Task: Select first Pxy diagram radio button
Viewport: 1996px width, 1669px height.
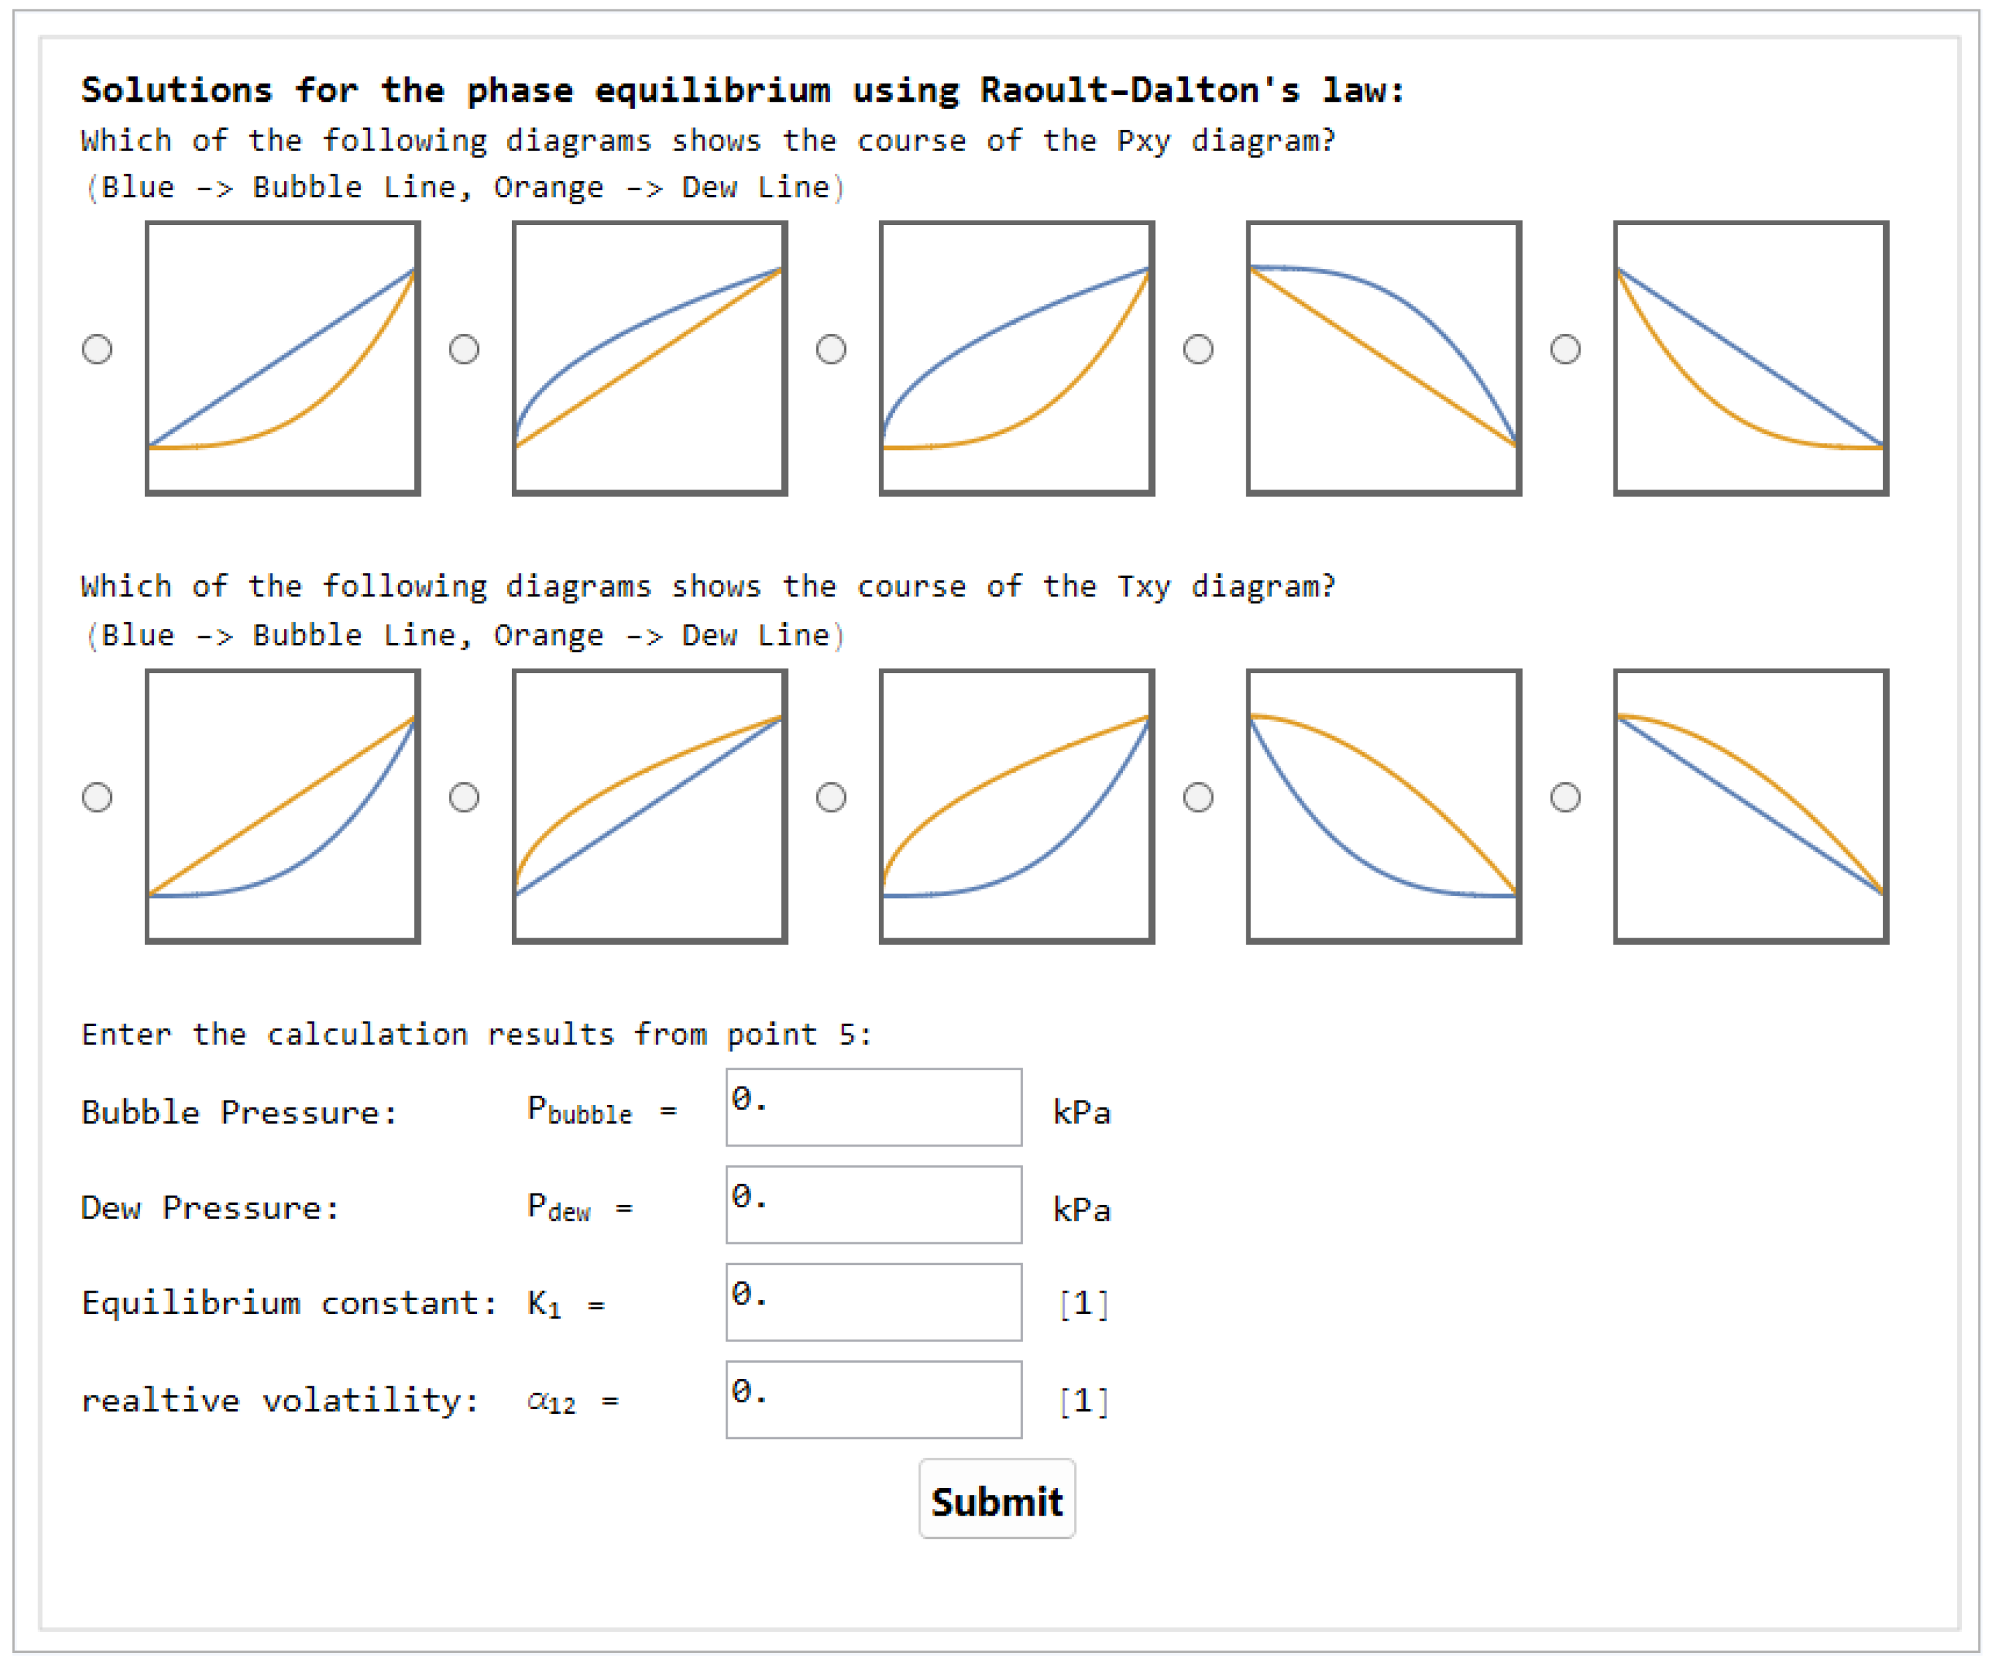Action: (97, 350)
